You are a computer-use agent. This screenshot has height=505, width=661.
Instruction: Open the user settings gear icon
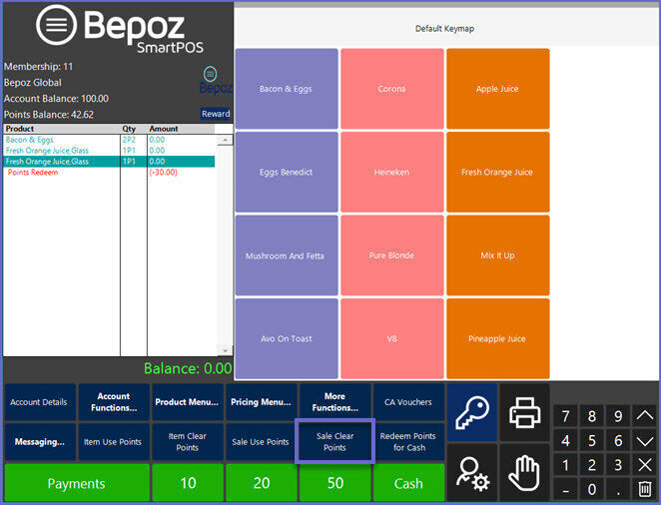471,470
